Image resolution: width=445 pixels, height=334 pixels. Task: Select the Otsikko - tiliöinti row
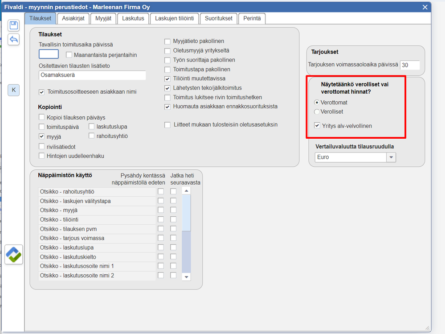coord(97,219)
